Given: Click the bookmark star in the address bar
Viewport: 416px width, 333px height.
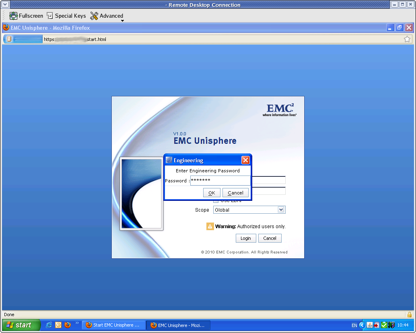Looking at the screenshot, I should coord(407,39).
